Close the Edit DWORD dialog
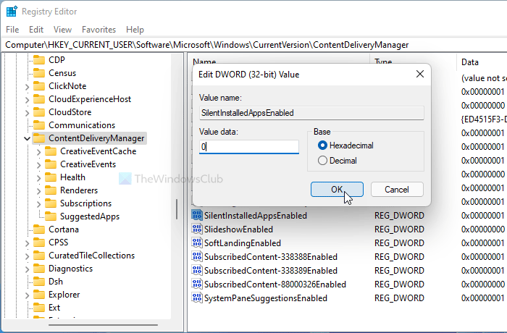507x333 pixels. [x=419, y=74]
